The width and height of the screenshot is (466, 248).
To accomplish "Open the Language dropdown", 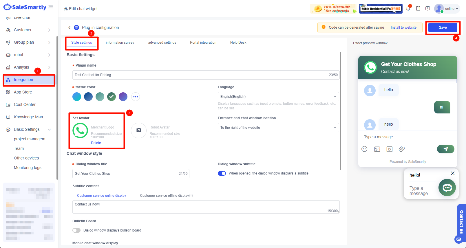I will click(x=278, y=97).
